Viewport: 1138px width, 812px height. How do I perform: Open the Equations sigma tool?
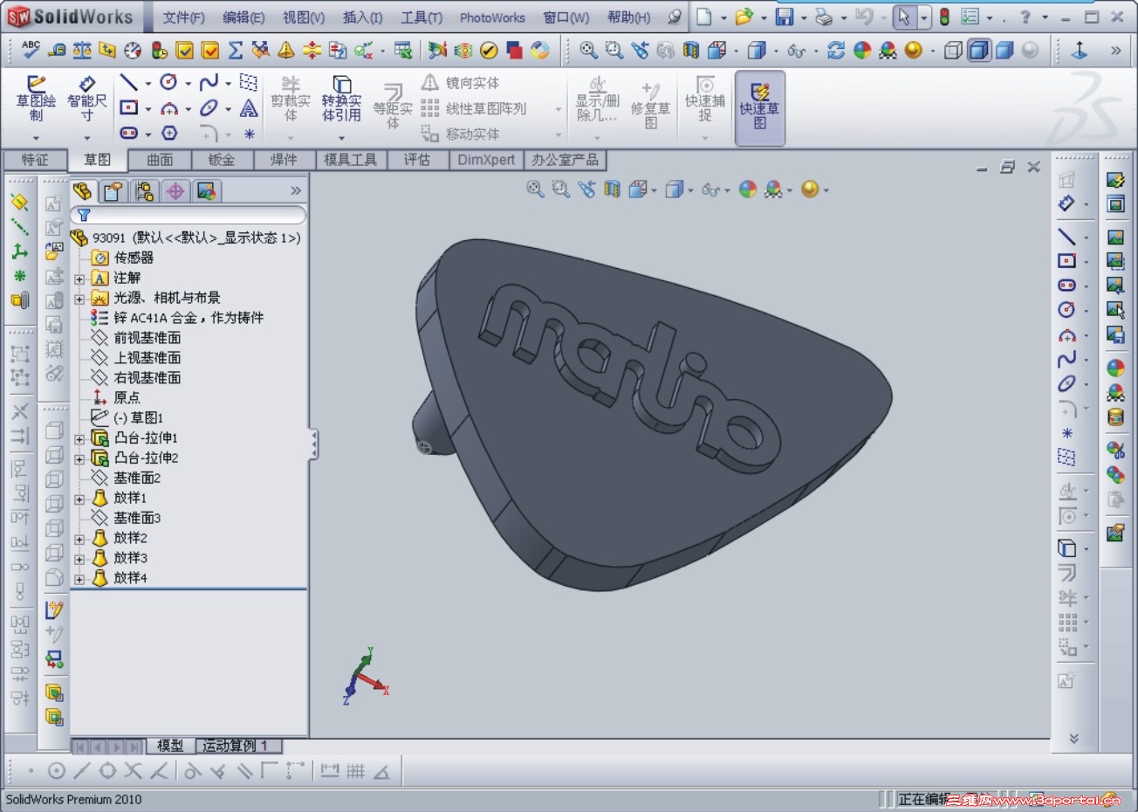[x=236, y=51]
